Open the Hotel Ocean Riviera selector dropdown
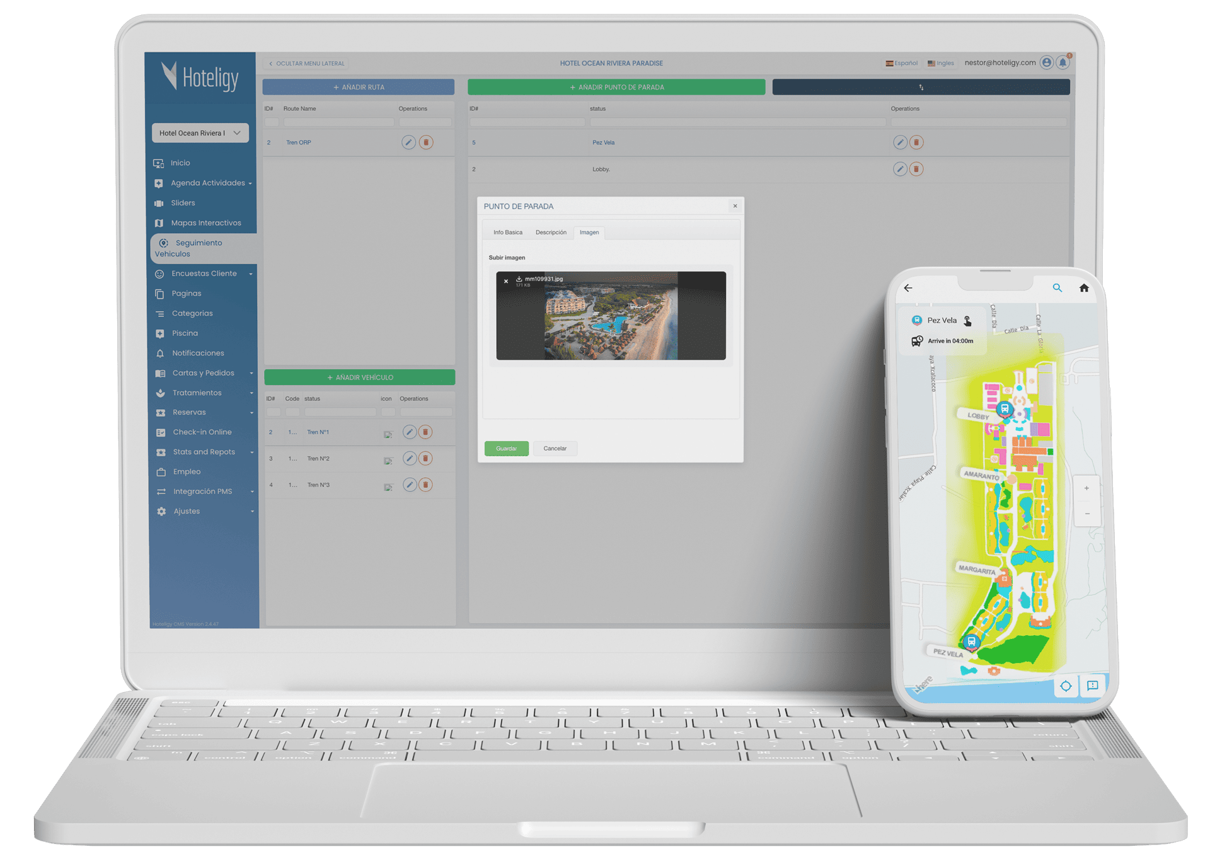This screenshot has width=1210, height=864. [x=200, y=133]
